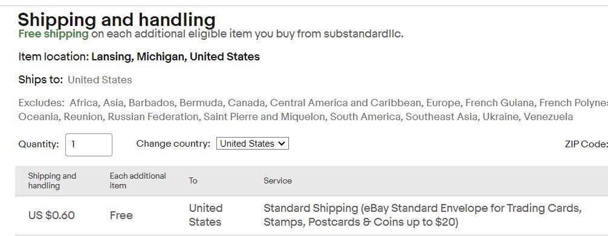Viewport: 608px width, 236px height.
Task: Click the Quantity input field
Action: (89, 144)
